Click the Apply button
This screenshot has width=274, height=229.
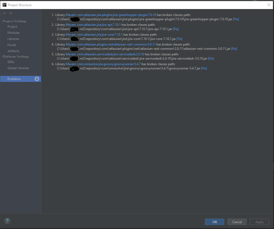tap(259, 222)
